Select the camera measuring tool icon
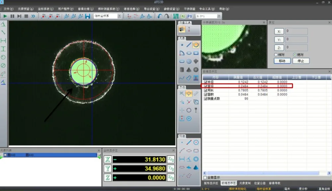This screenshot has width=332, height=191. tap(182, 29)
